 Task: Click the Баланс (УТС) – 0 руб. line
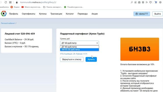(15, 43)
